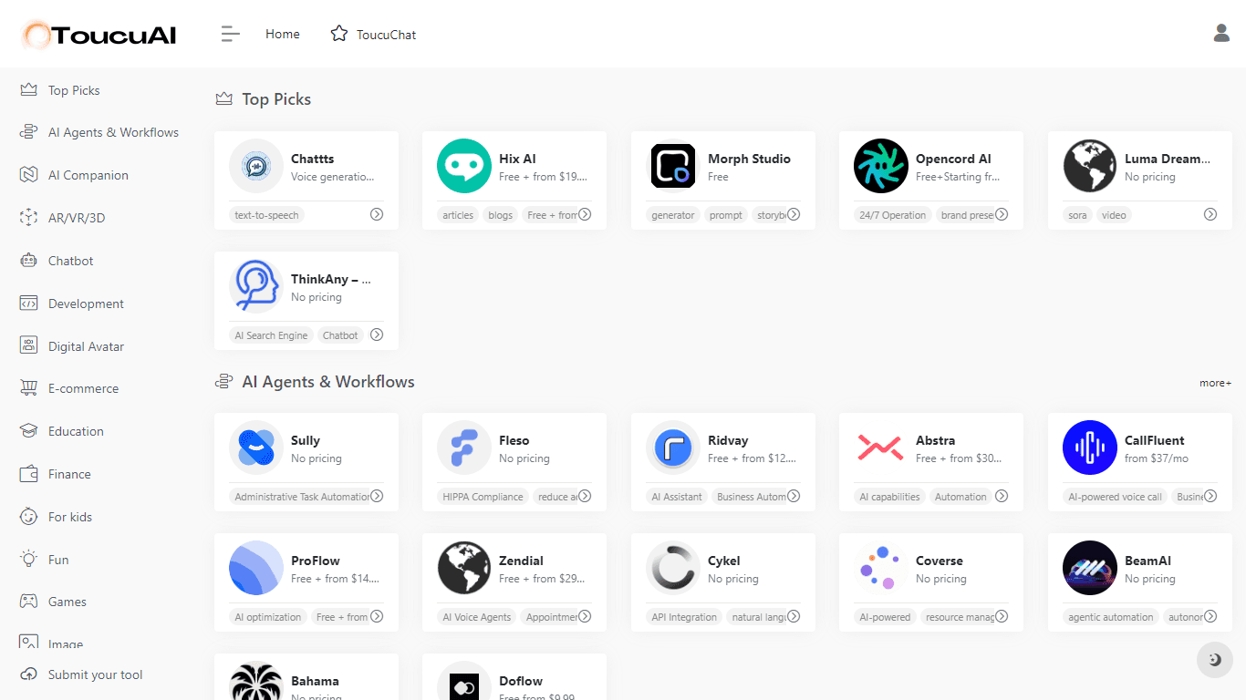The width and height of the screenshot is (1246, 700).
Task: Open the ThinkAny tool logo
Action: point(256,286)
